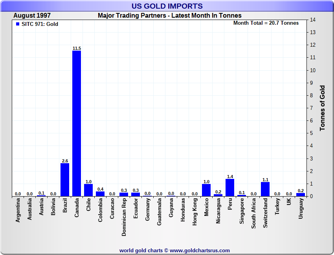Screen dimensions: 334x255
Task: Click the Peru bar
Action: click(230, 188)
